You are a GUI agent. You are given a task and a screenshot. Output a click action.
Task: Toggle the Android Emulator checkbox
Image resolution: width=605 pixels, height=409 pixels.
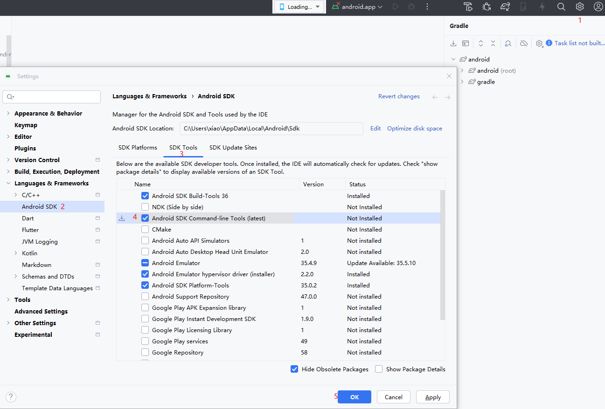click(x=145, y=263)
